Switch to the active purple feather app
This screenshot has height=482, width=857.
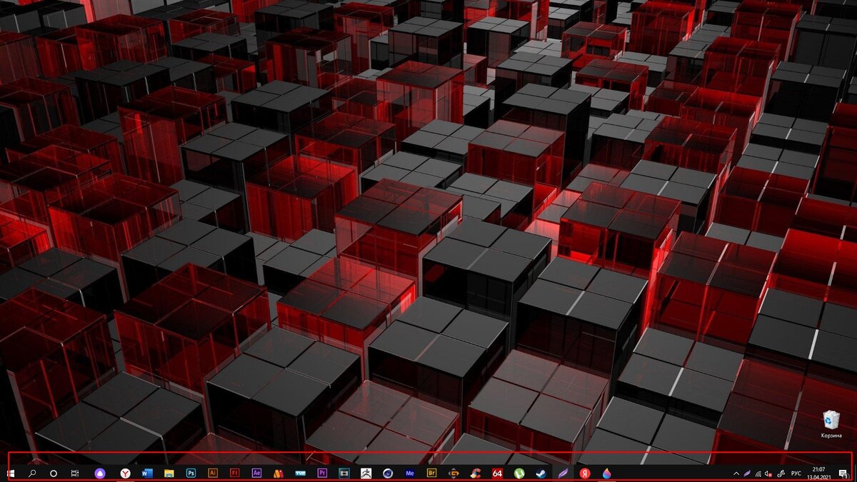point(563,473)
